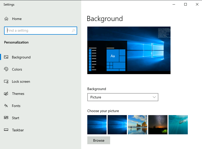Screen dimensions: 202x149
Task: Select Background in the Personalization sidebar
Action: [x=21, y=57]
